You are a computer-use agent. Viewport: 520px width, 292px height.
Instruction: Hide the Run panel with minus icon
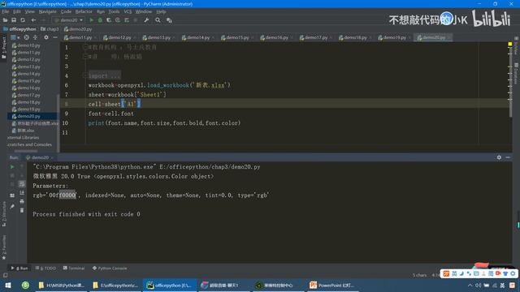tap(508, 157)
